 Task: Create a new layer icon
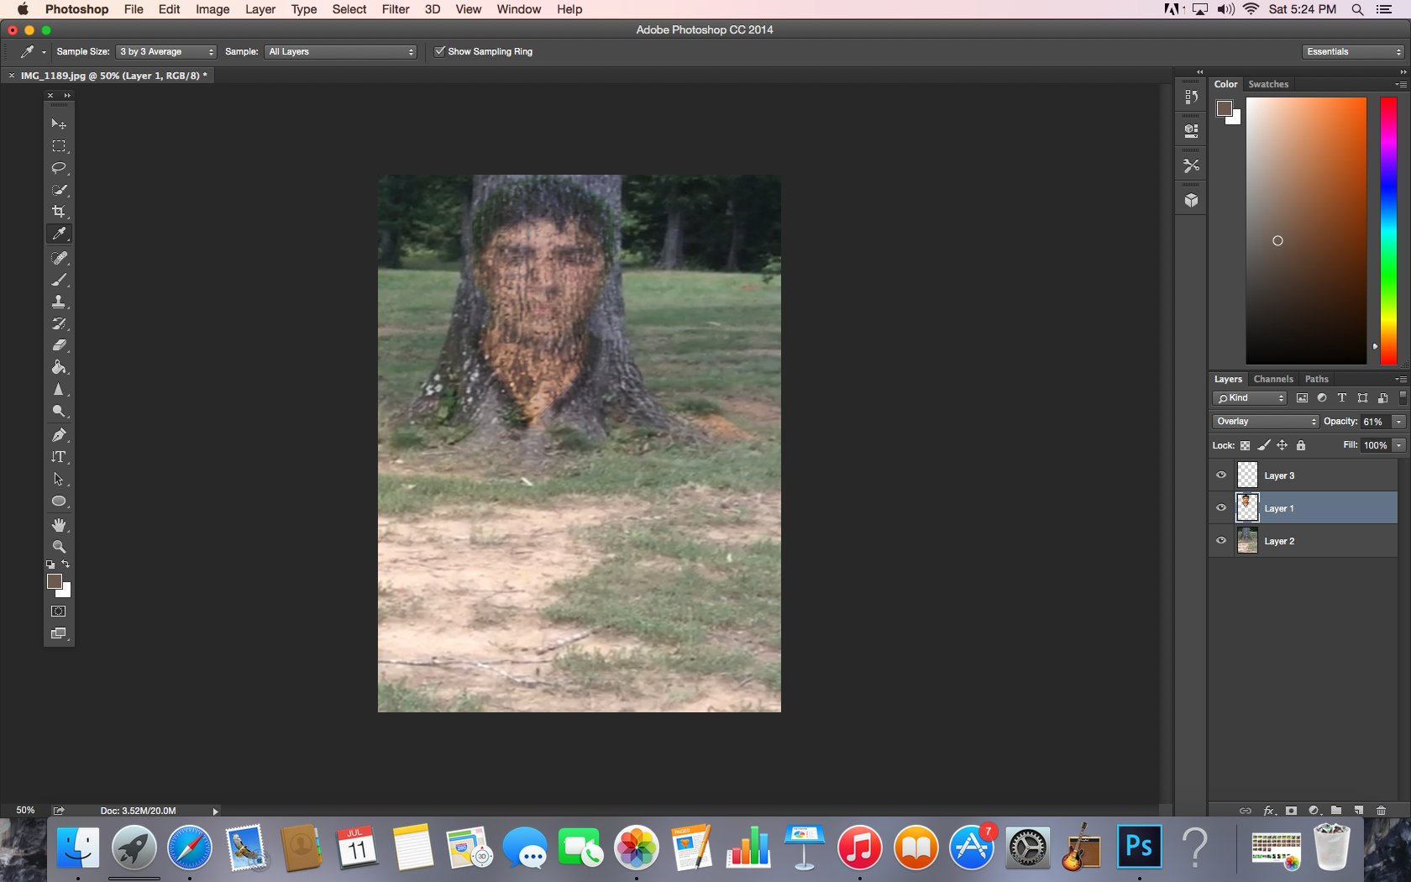(x=1359, y=811)
